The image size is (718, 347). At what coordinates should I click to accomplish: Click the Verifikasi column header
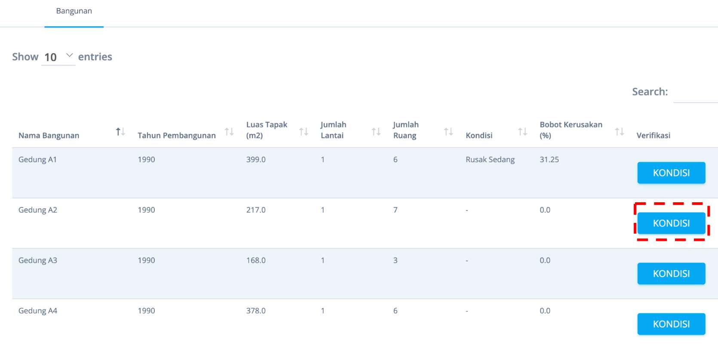(653, 135)
